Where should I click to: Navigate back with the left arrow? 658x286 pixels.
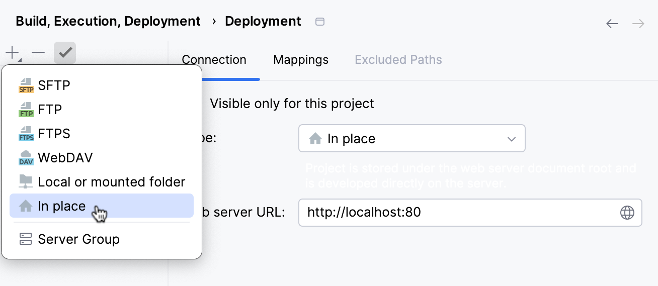[612, 24]
